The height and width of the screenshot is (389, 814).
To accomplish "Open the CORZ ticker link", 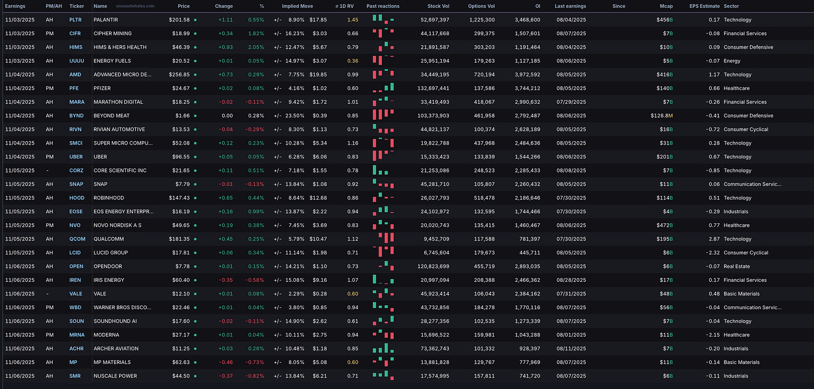I will [76, 170].
